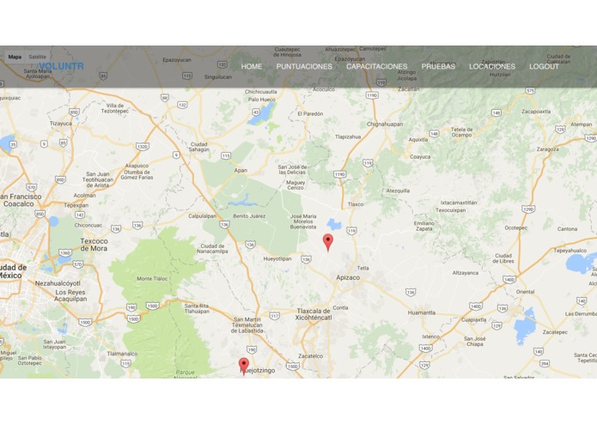Open the VOLUNTR logo link
597x424 pixels.
61,66
